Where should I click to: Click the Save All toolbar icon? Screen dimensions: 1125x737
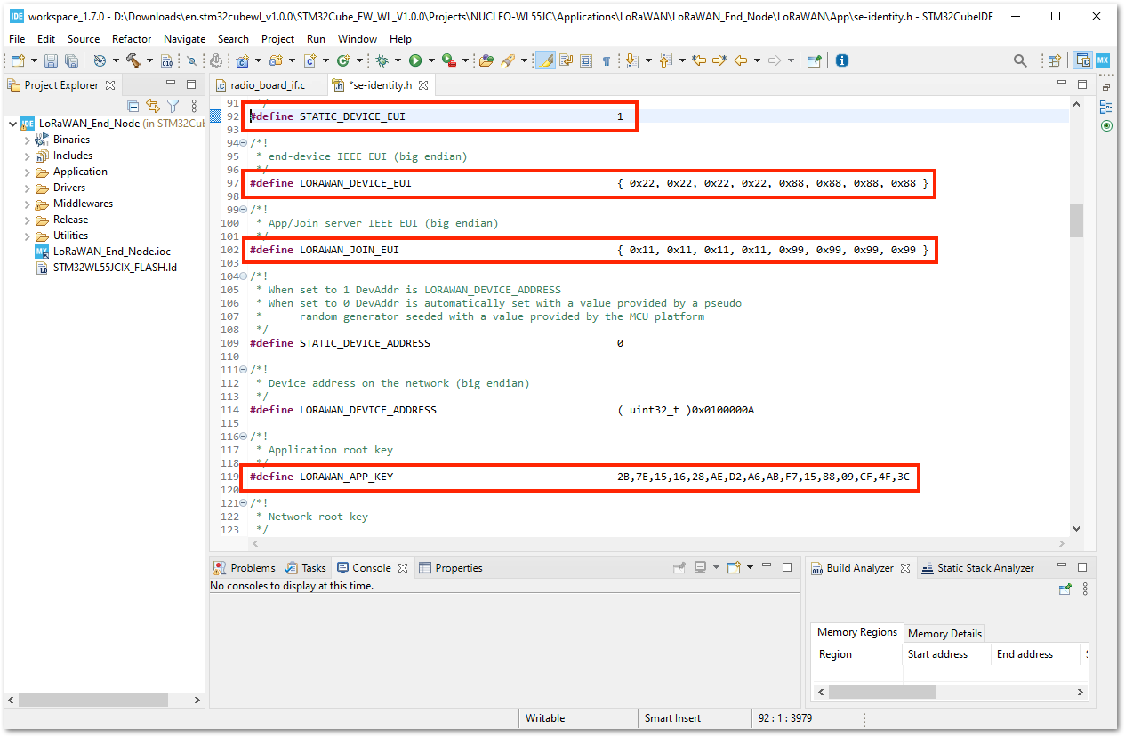71,60
